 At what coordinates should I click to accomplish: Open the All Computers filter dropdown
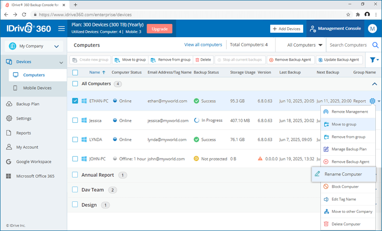click(305, 45)
